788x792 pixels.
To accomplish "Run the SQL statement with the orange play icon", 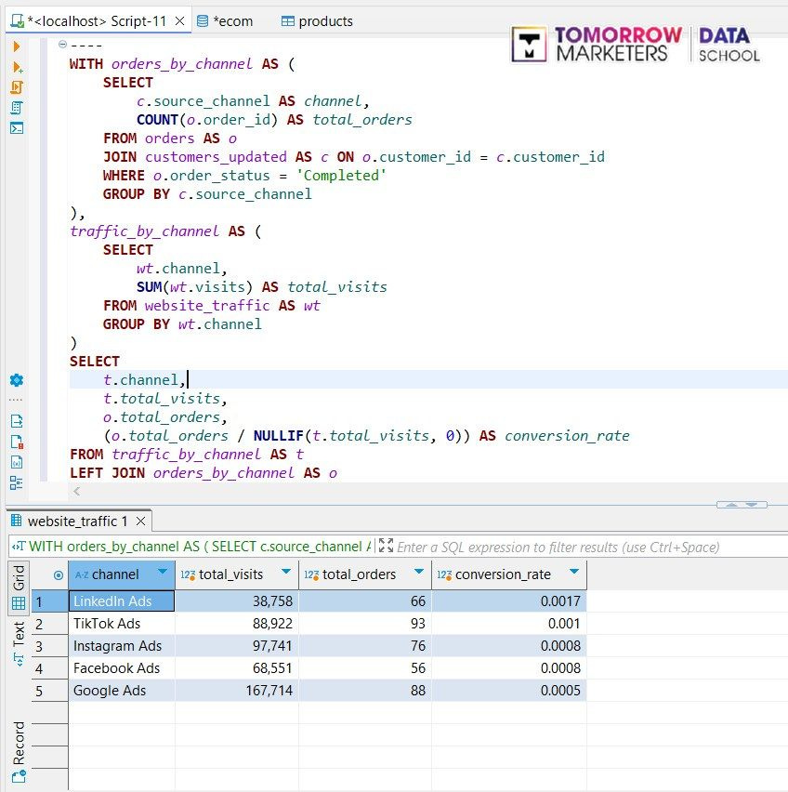I will 16,46.
